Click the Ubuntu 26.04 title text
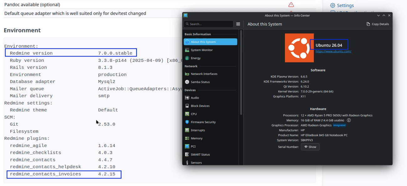The height and width of the screenshot is (186, 407). coord(329,45)
